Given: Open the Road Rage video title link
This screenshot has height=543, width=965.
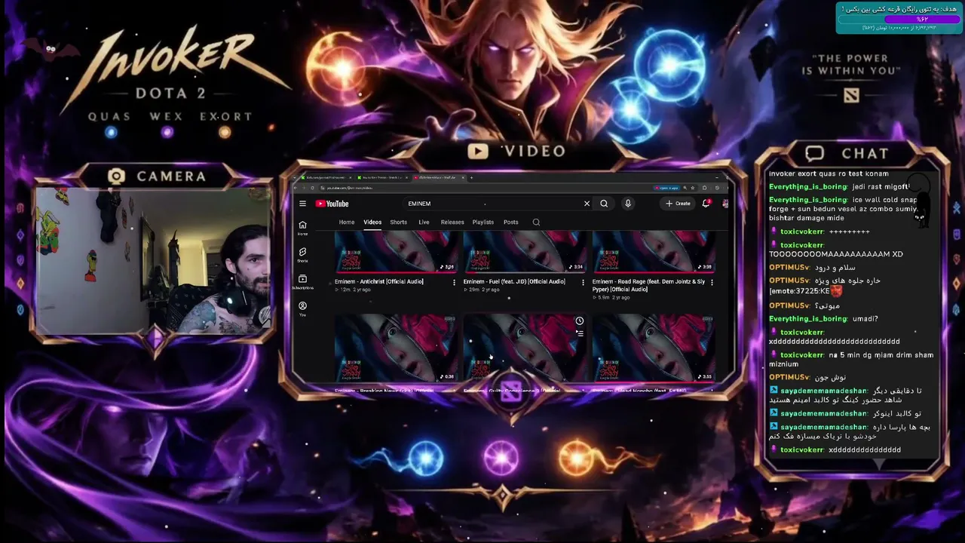Looking at the screenshot, I should (x=648, y=286).
